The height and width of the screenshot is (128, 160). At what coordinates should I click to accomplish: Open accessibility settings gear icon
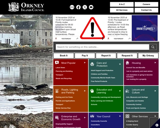click(157, 125)
